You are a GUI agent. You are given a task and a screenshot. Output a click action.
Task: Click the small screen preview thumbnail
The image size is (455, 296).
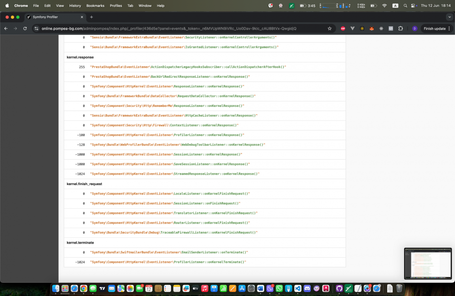click(x=427, y=263)
